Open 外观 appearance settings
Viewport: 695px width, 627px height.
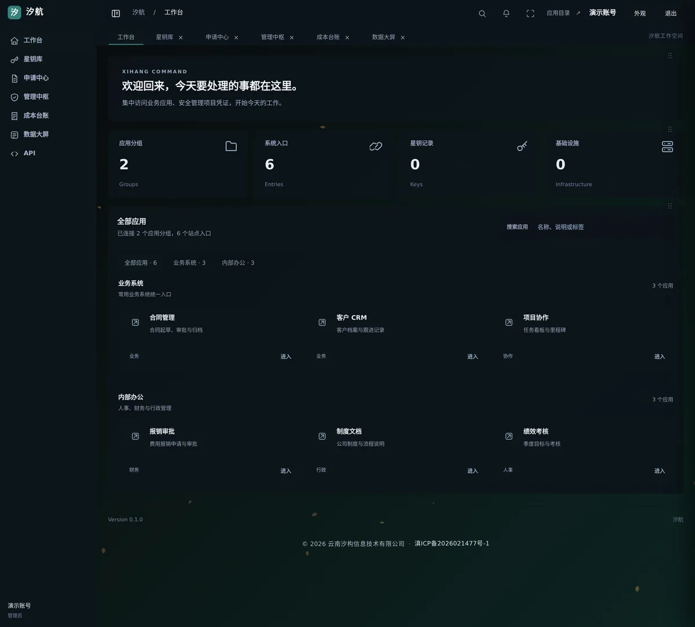tap(639, 13)
